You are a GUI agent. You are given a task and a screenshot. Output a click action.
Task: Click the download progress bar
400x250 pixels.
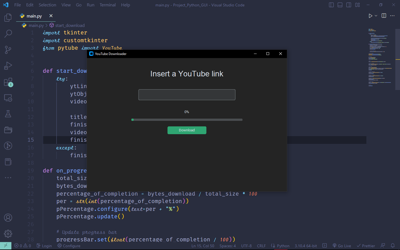(x=187, y=120)
